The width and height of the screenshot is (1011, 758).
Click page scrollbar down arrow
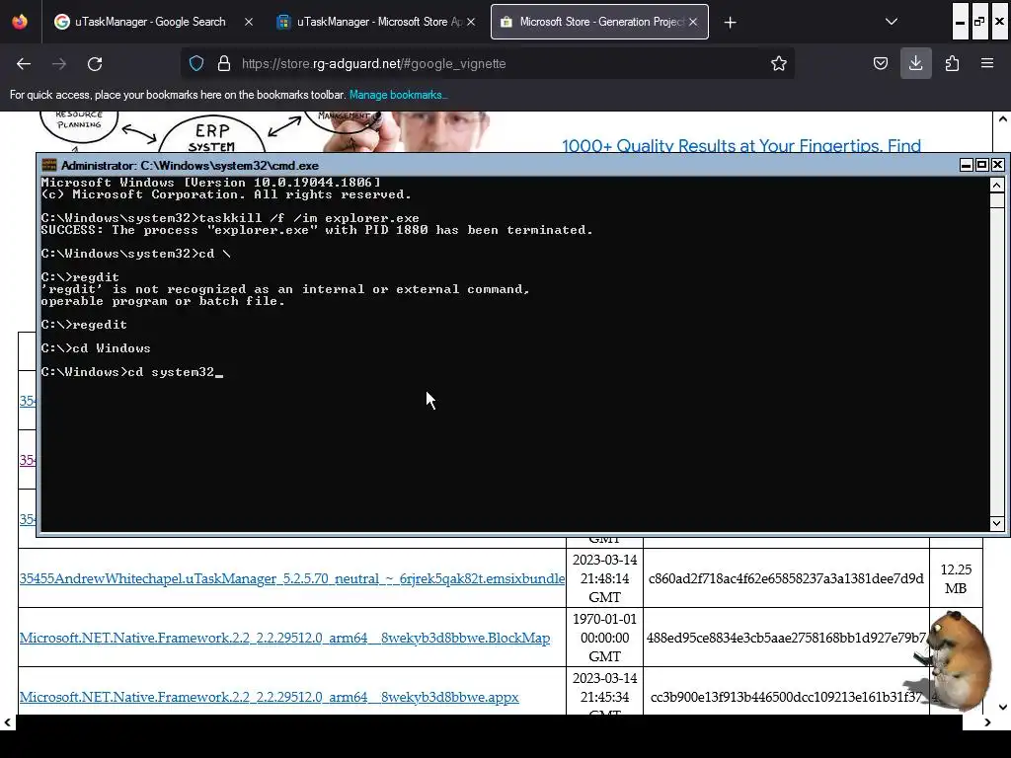(1002, 707)
